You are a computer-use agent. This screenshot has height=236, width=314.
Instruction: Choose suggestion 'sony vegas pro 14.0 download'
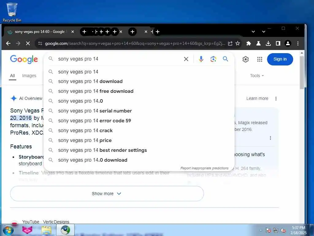pyautogui.click(x=139, y=160)
